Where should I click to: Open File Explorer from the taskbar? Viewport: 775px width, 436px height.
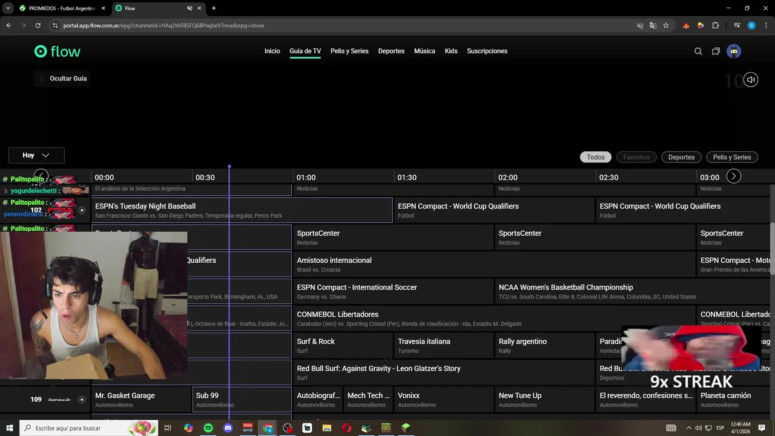coord(327,428)
